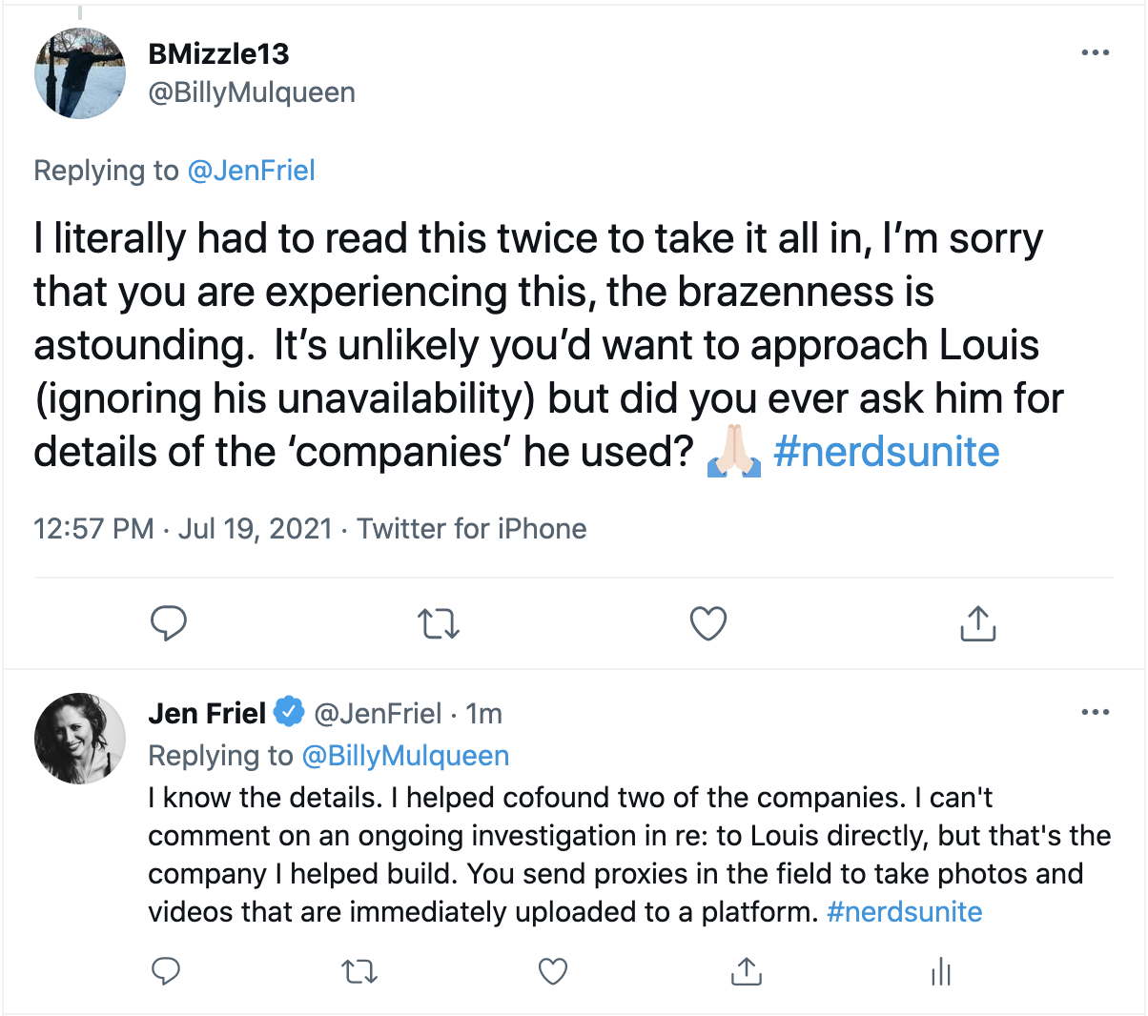Open more options for Jen Friel's reply
The image size is (1148, 1016).
tap(1095, 712)
